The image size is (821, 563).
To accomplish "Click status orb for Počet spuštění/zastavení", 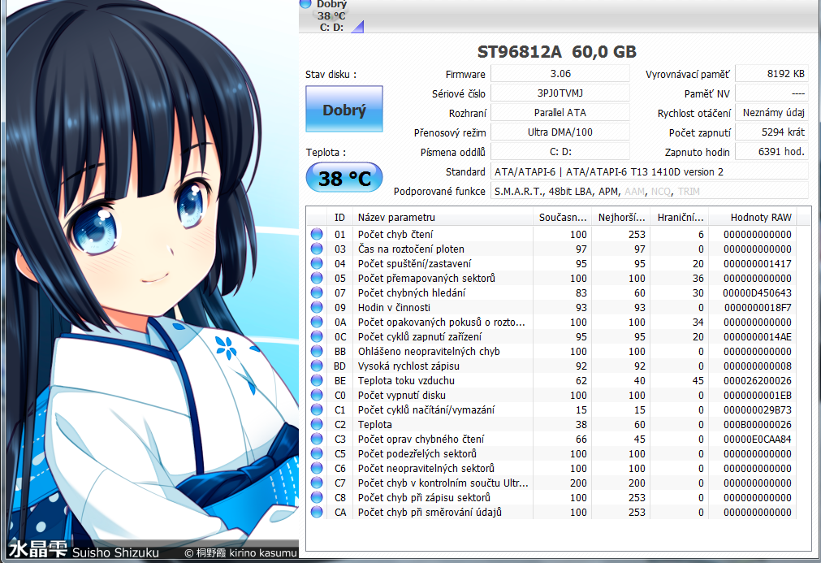I will point(317,263).
